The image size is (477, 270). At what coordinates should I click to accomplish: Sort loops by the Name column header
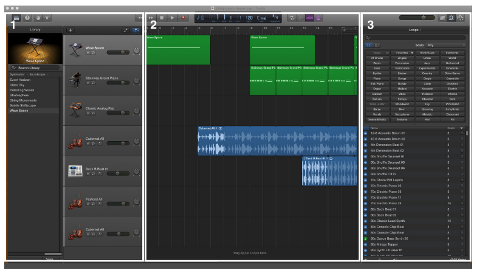(x=374, y=128)
